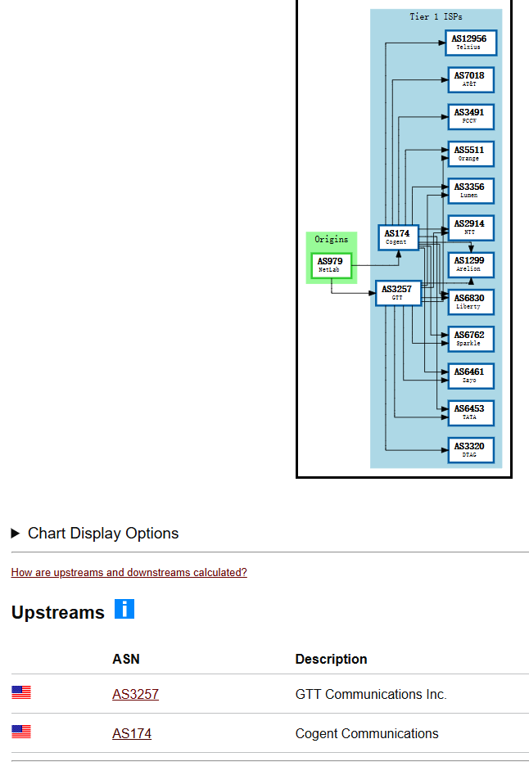The image size is (529, 766).
Task: Click the Origins group label
Action: tap(332, 239)
